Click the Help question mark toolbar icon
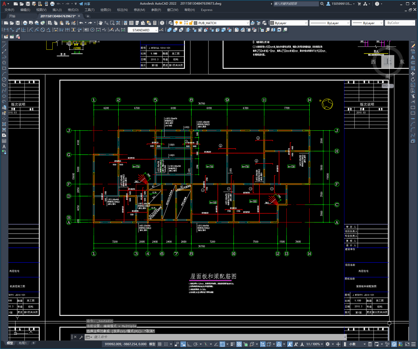This screenshot has width=418, height=349. click(162, 23)
